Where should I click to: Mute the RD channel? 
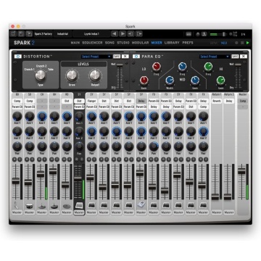[65, 159]
